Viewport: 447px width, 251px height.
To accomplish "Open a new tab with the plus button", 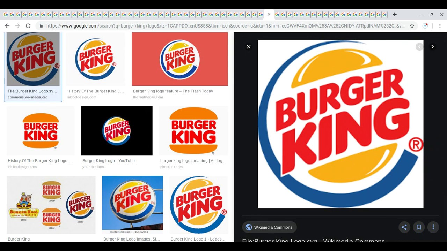I will [395, 14].
